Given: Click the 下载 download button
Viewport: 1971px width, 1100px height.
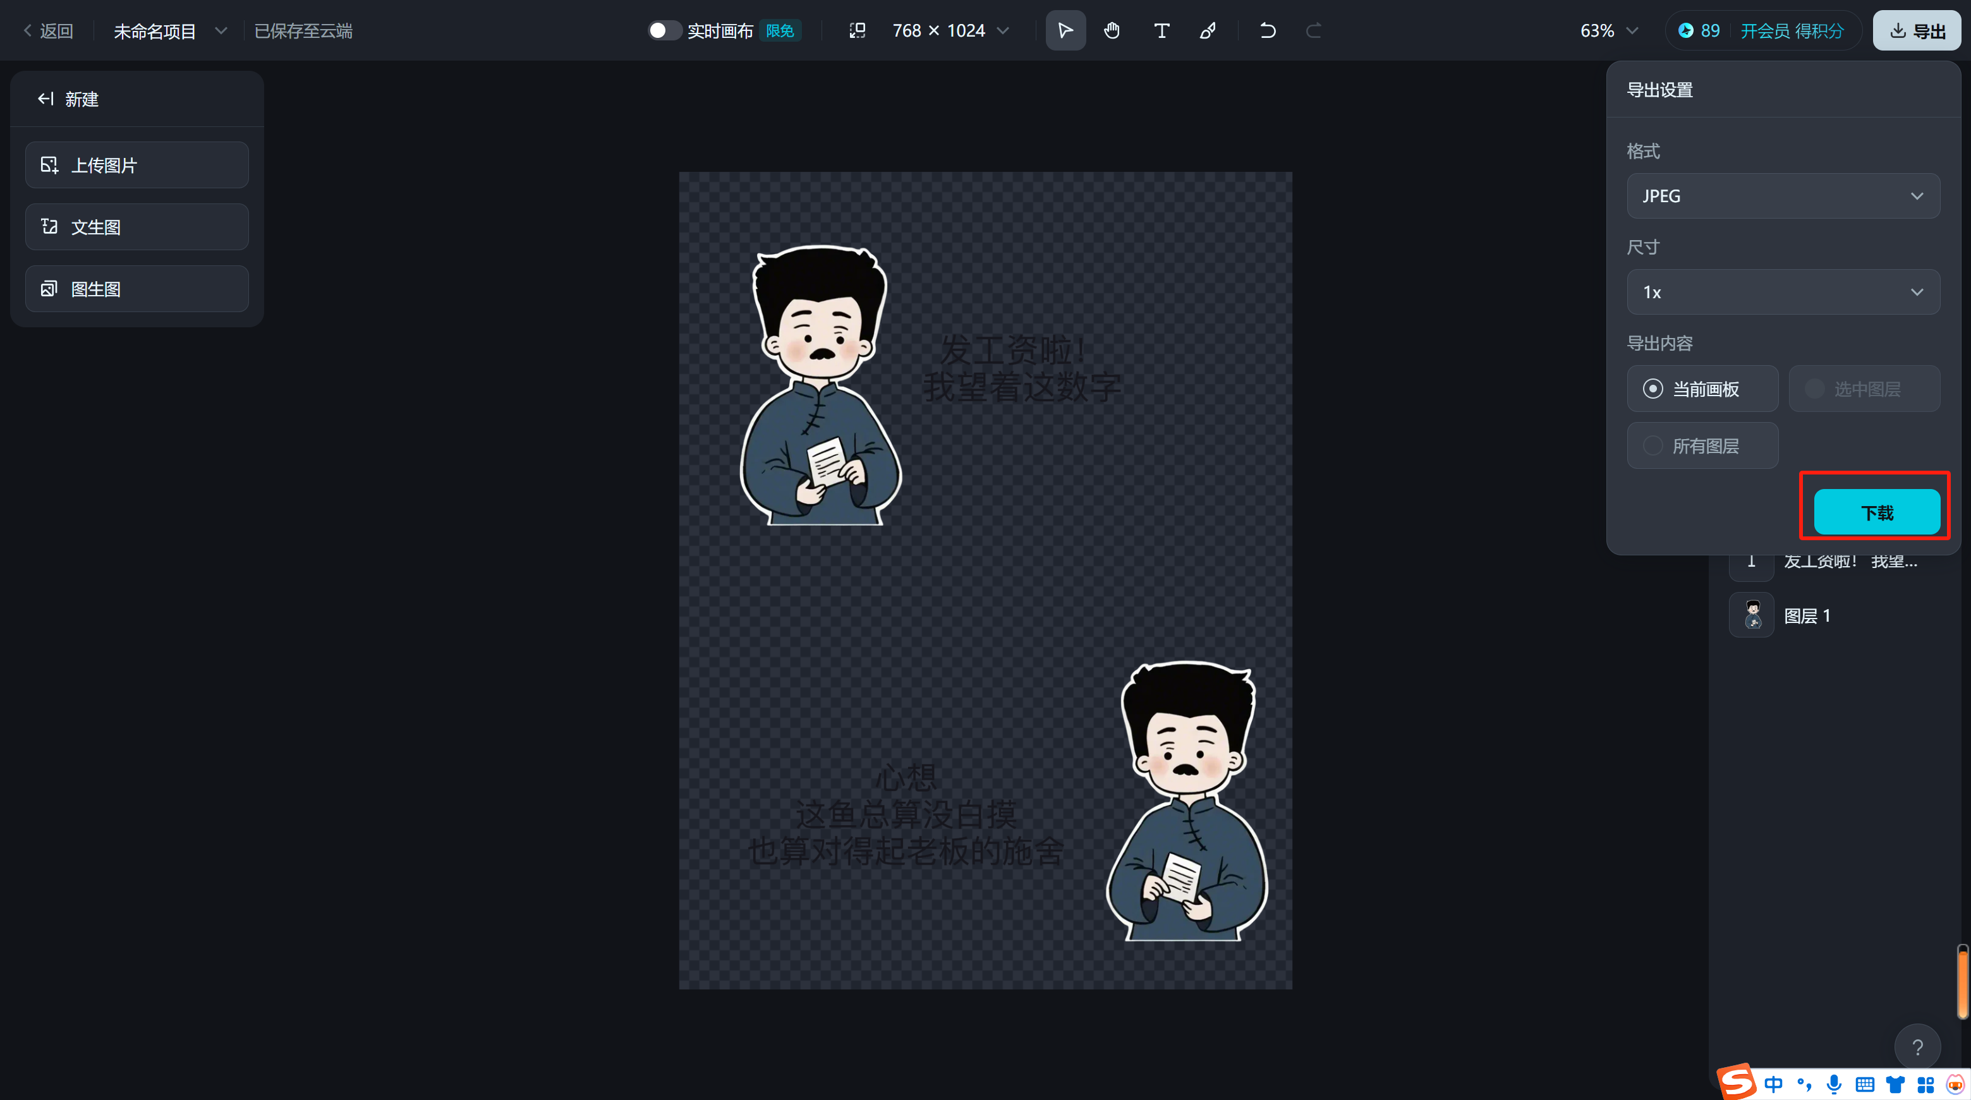Looking at the screenshot, I should (1876, 512).
